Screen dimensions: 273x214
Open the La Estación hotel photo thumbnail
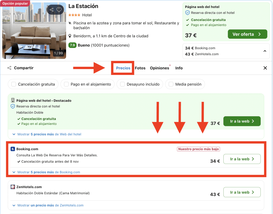coord(34,30)
